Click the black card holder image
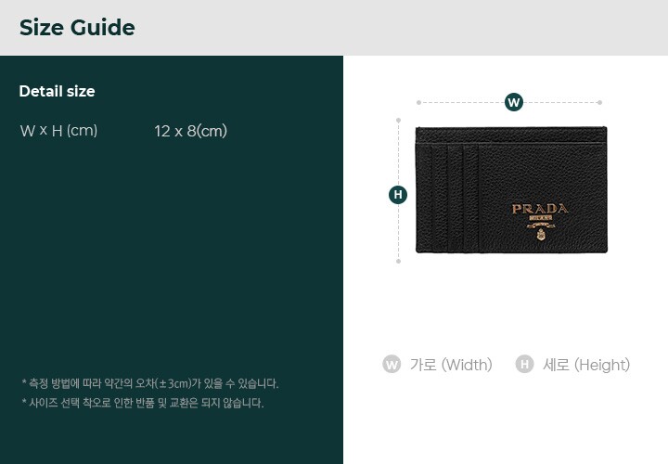Viewport: 668px width, 464px height. (x=511, y=189)
